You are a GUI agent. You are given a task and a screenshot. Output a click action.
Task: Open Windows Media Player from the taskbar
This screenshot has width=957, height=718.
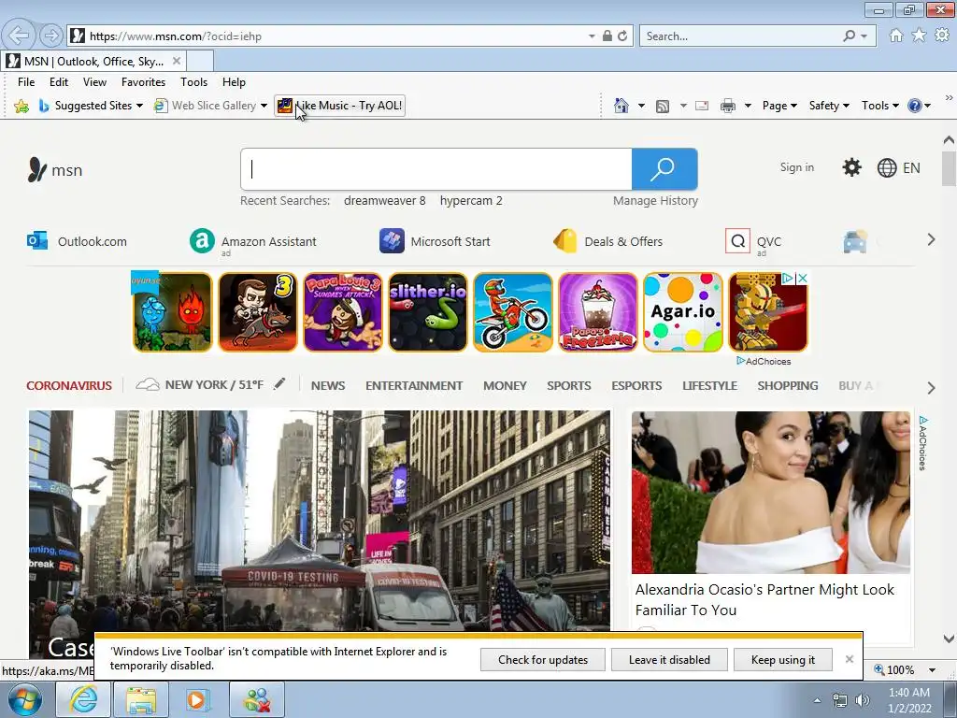coord(196,699)
